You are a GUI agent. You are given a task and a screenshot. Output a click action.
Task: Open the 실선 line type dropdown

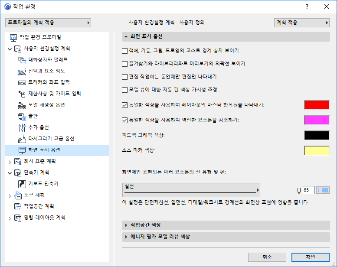coord(191,190)
